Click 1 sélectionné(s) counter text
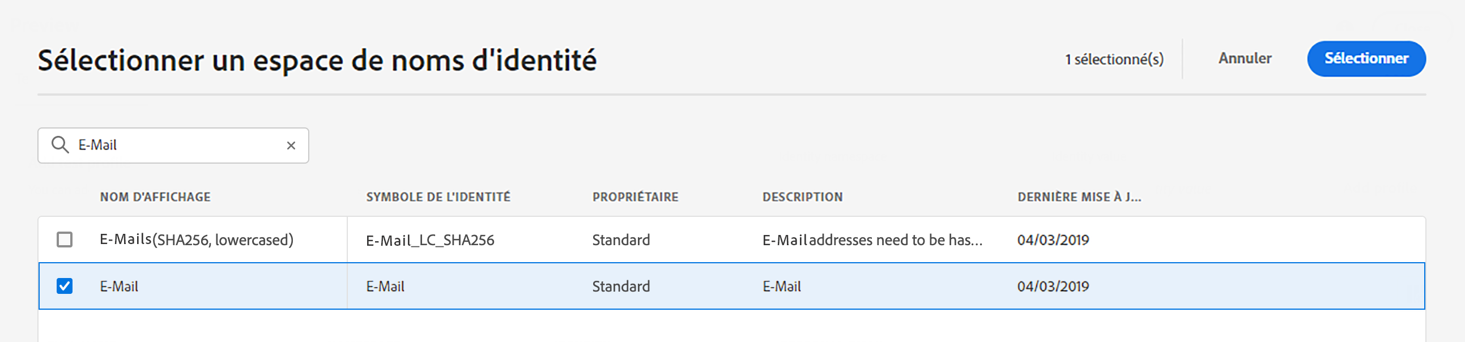Image resolution: width=1465 pixels, height=342 pixels. tap(1114, 59)
